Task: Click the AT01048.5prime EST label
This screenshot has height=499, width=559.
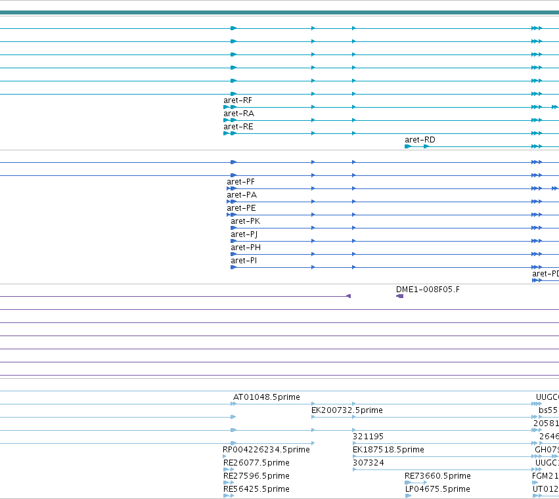Action: (x=267, y=397)
